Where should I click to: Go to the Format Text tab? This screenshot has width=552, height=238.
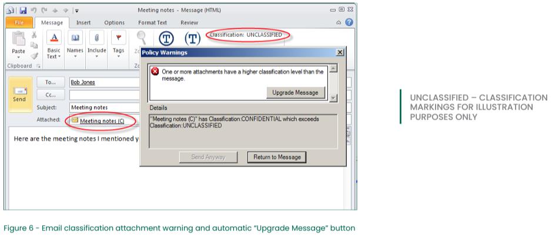152,22
